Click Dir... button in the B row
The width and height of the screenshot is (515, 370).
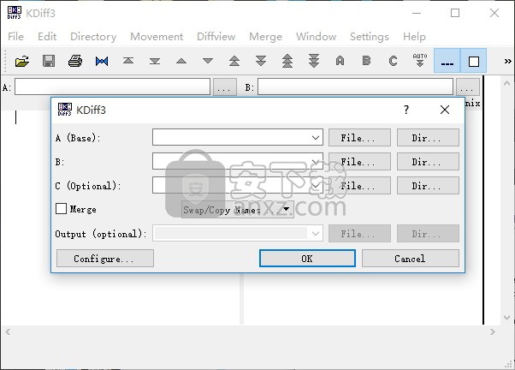point(428,162)
